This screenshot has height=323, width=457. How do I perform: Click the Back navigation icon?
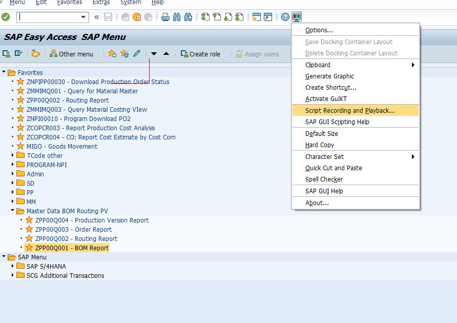click(126, 17)
